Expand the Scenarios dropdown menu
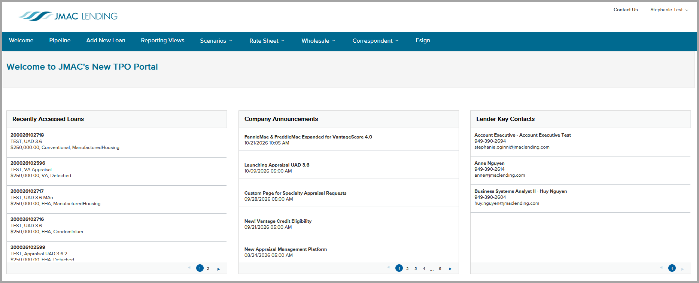This screenshot has height=283, width=699. coord(216,41)
